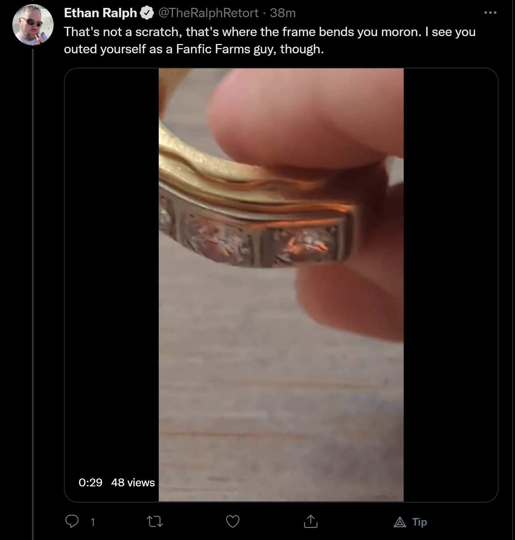
Task: Click the Ethan Ralph display name
Action: coord(100,13)
